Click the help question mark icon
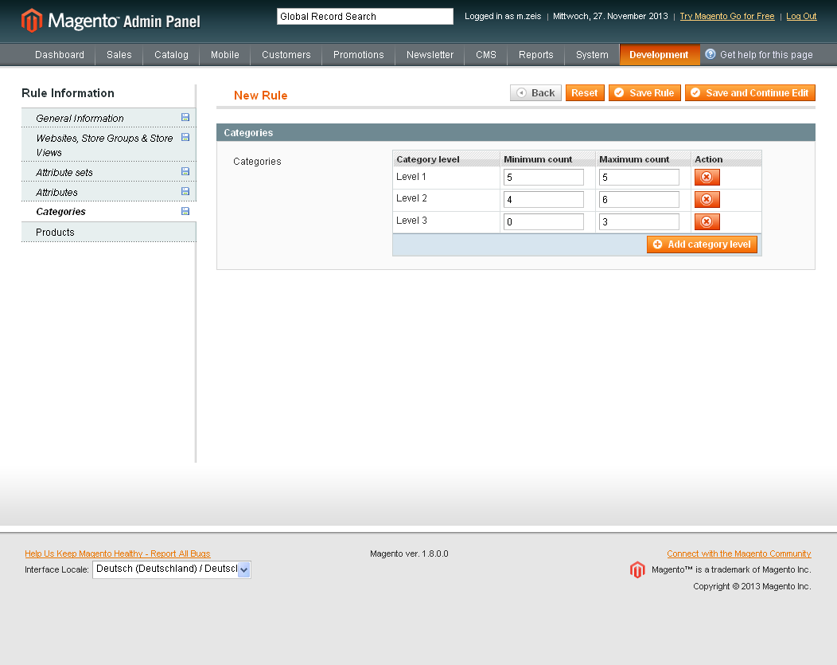The image size is (837, 665). tap(710, 54)
